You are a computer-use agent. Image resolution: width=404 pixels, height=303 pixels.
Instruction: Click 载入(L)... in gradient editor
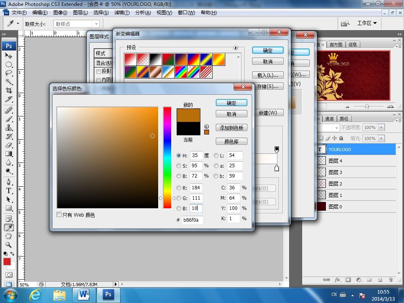(x=268, y=75)
